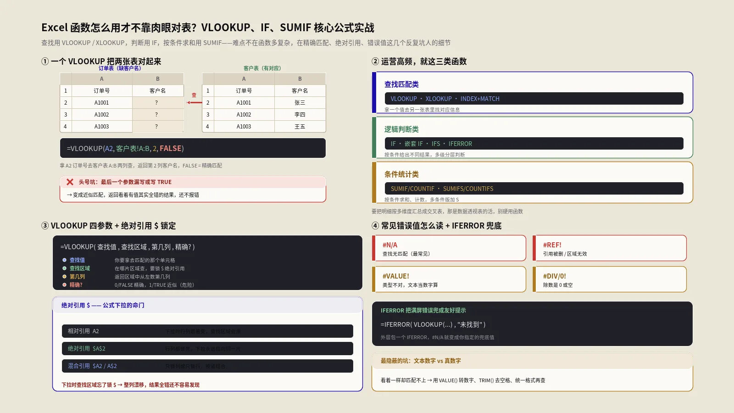Click the header 最隐蔽的坑：文本数字 vs 真数字
This screenshot has height=413, width=734.
(x=421, y=361)
